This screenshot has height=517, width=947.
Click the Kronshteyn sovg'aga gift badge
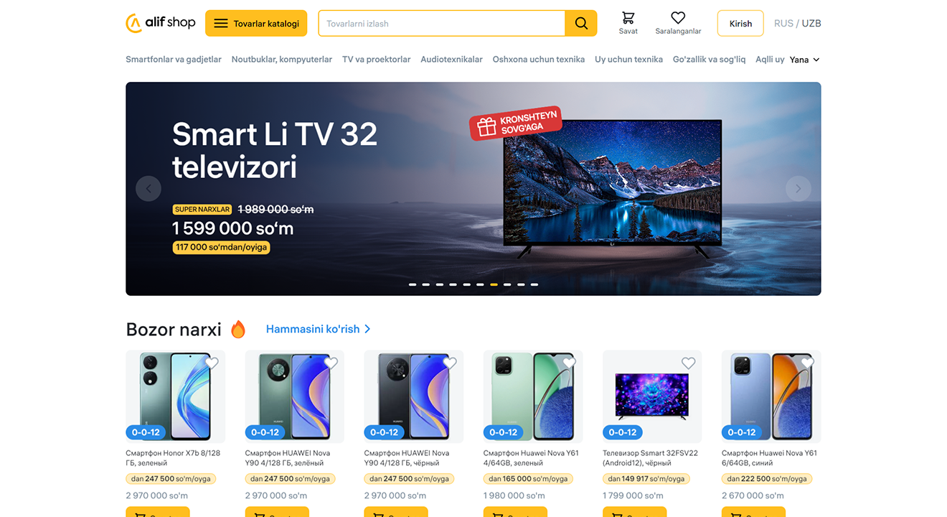[x=516, y=123]
